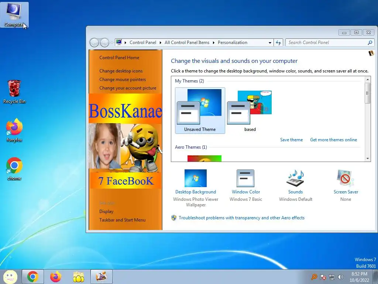The width and height of the screenshot is (378, 284).
Task: Open the recent pages dropdown arrow
Action: 112,43
